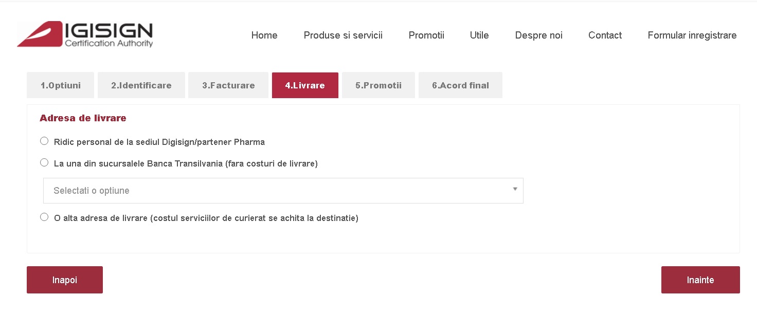The height and width of the screenshot is (314, 757).
Task: Select 'O alta adresa de livrare' option
Action: tap(44, 217)
